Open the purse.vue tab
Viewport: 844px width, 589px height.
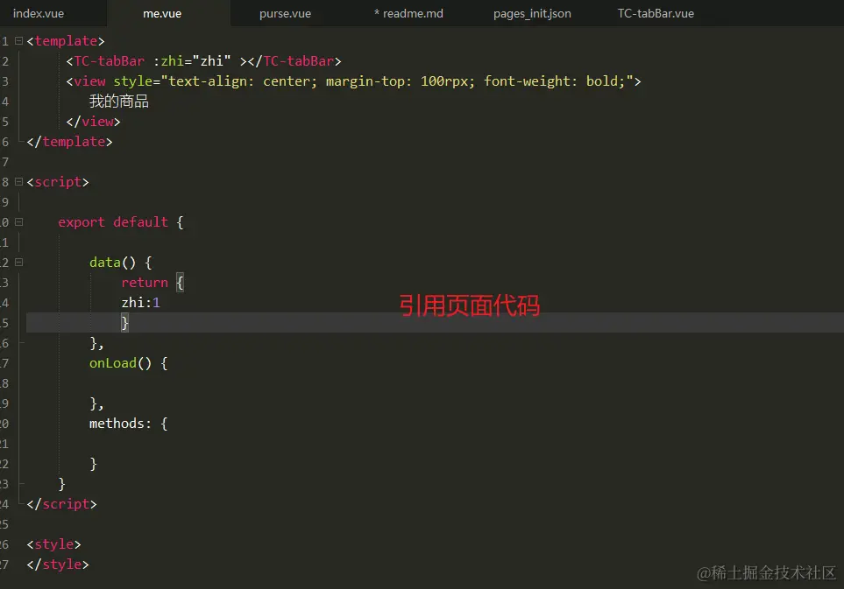click(286, 13)
